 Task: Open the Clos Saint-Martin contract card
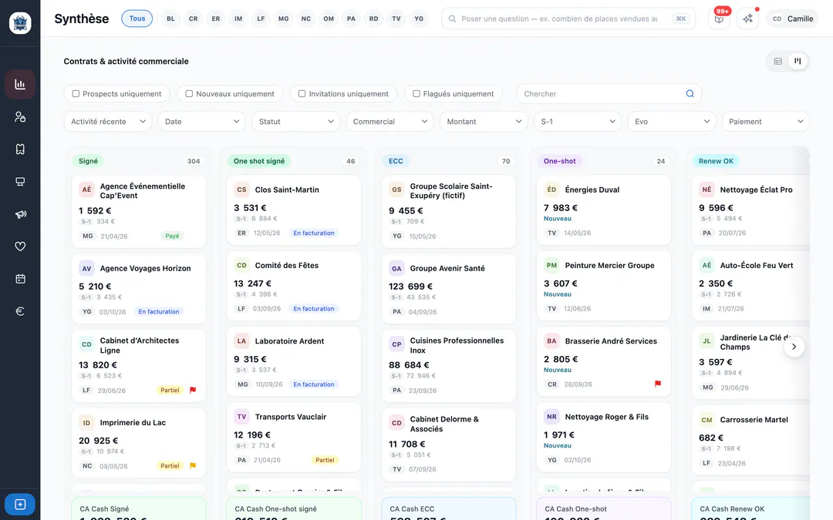[294, 210]
